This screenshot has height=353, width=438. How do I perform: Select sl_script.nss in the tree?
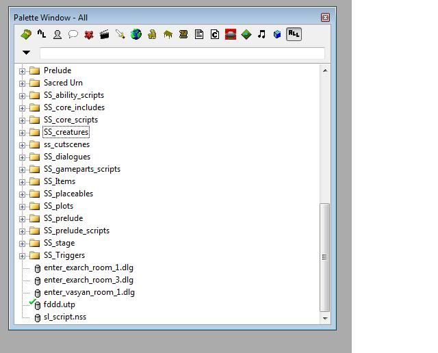(x=64, y=317)
